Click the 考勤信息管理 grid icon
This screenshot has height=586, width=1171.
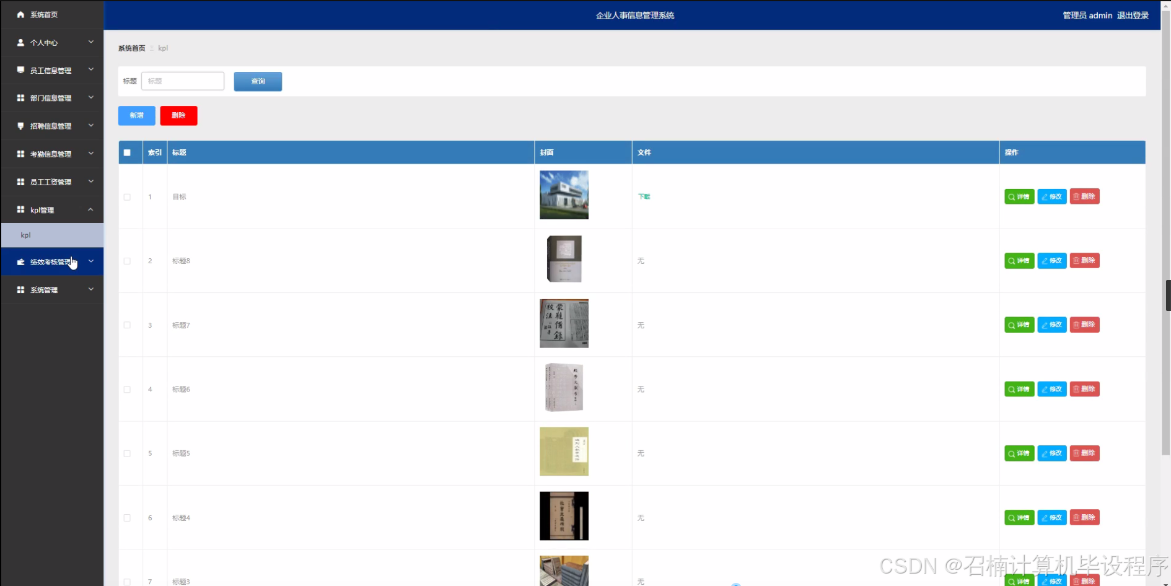coord(20,154)
